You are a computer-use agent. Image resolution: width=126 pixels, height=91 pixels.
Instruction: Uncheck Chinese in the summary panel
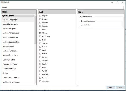[81, 25]
